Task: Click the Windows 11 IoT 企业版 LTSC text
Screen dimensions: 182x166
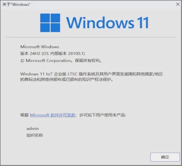Action: (49, 74)
